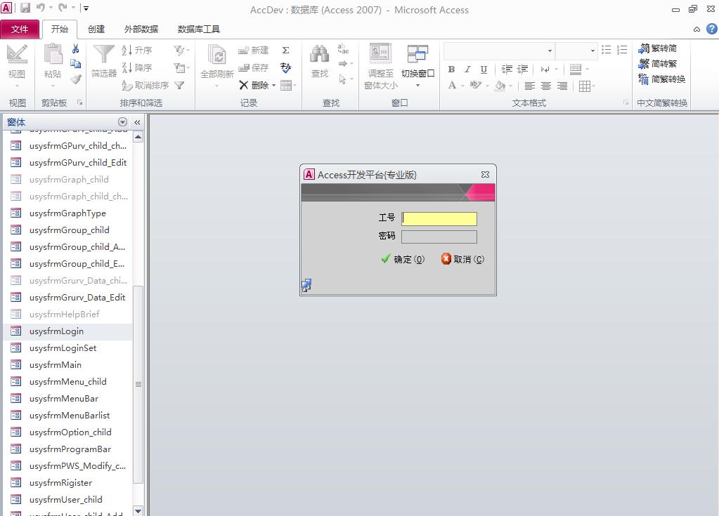Click the text highlight color button
This screenshot has height=516, width=719.
[476, 85]
